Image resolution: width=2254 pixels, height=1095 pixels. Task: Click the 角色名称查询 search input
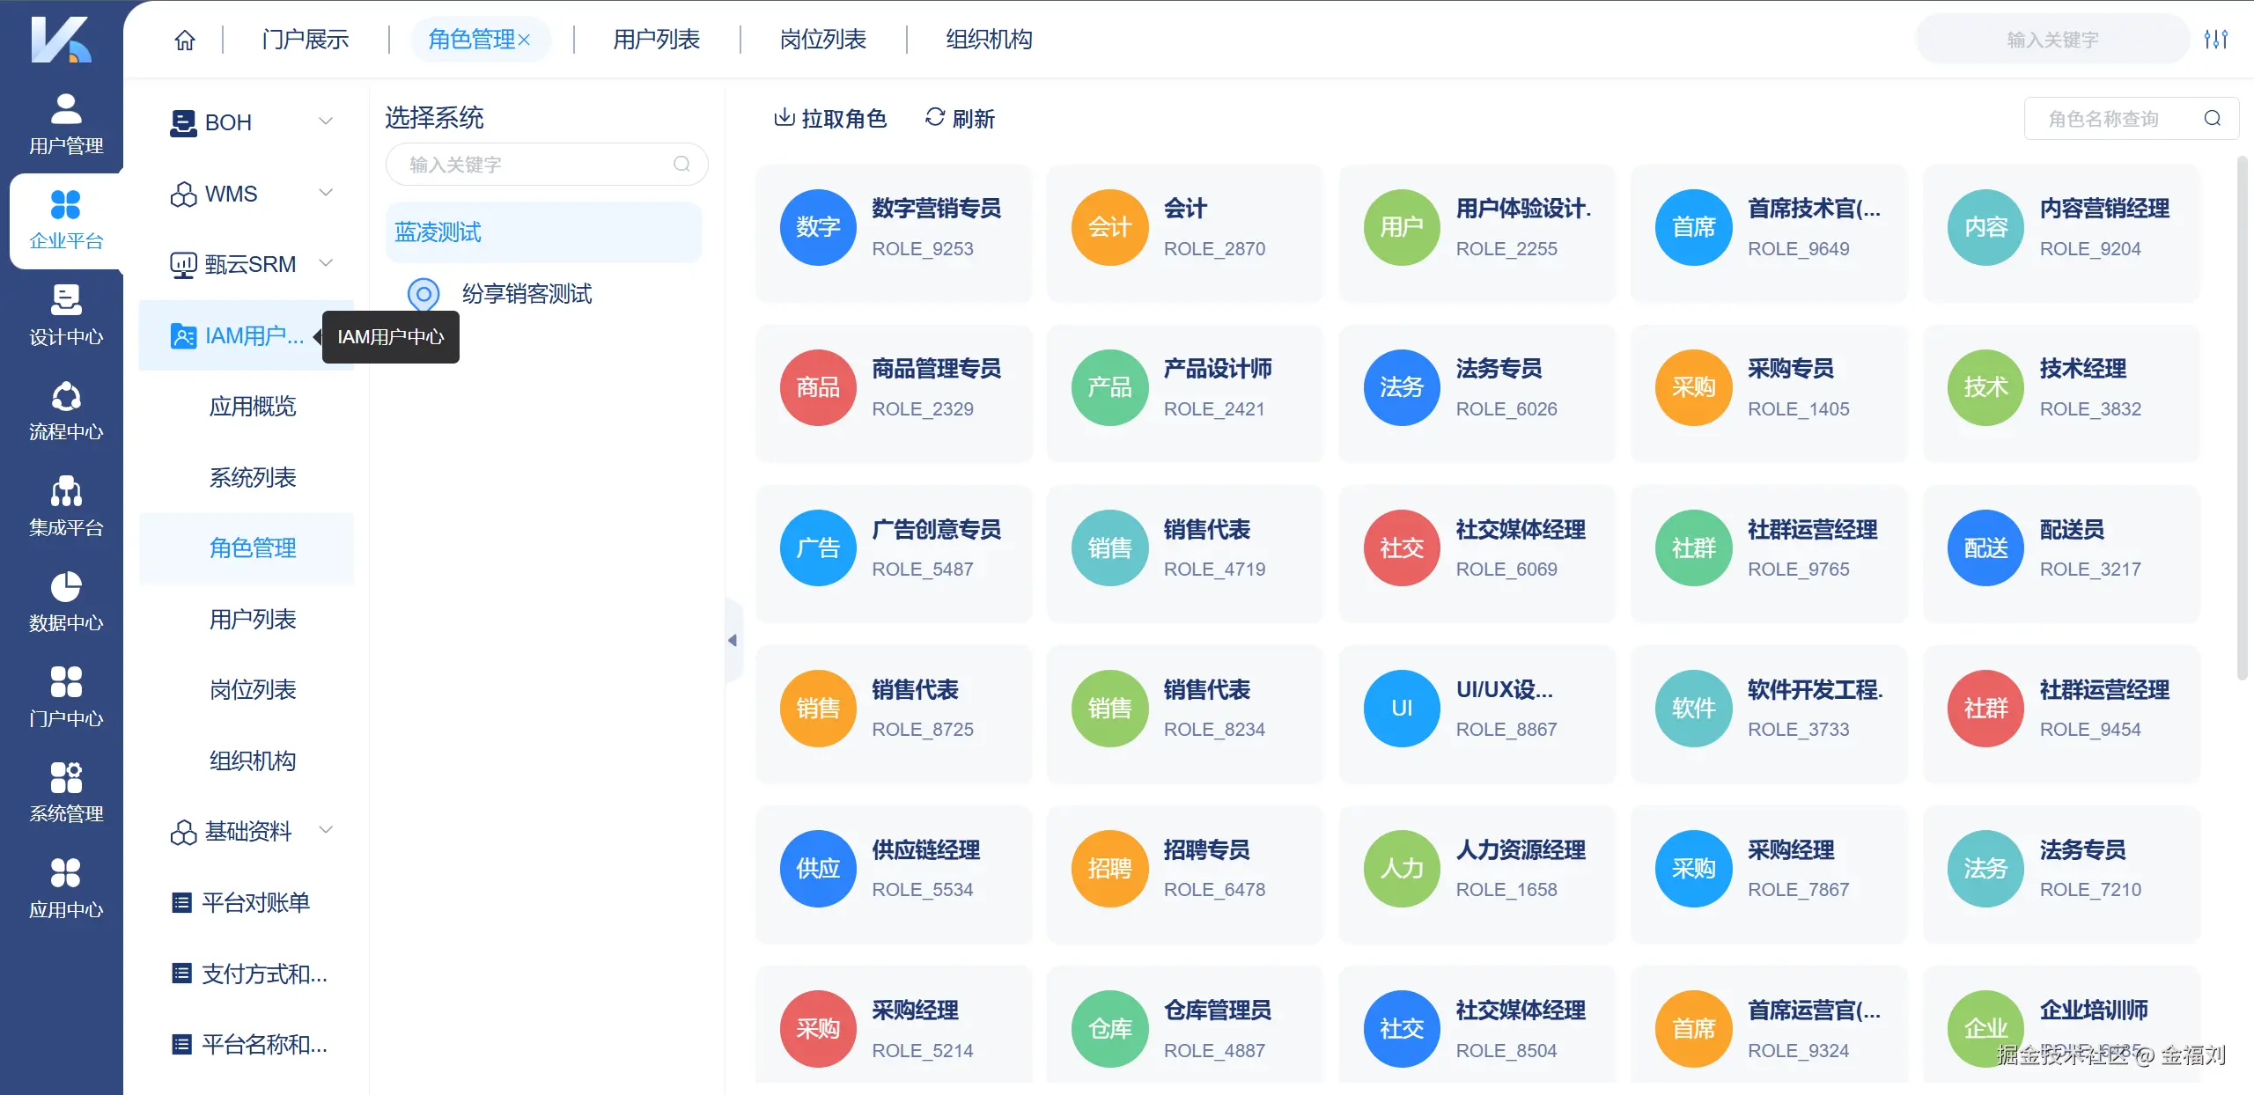tap(2113, 118)
